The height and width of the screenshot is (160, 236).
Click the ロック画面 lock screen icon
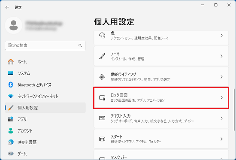click(102, 98)
